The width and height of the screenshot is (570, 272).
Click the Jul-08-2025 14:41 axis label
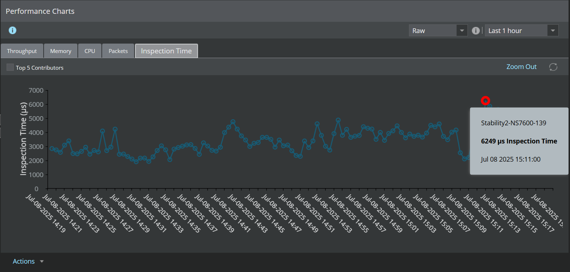coord(231,212)
